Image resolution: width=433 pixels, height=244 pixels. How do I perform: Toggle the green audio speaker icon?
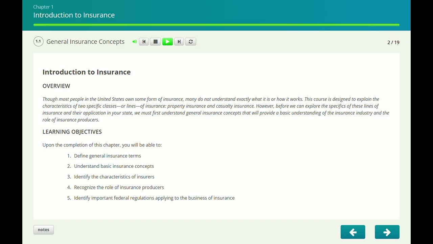pyautogui.click(x=135, y=42)
